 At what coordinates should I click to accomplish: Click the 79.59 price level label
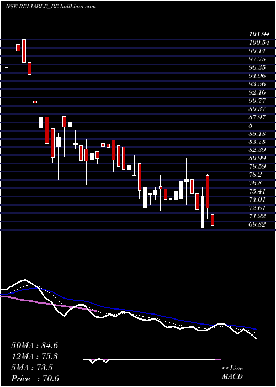click(257, 166)
